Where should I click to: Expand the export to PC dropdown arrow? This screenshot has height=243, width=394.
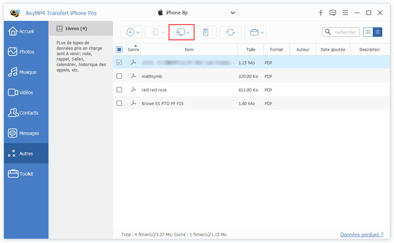tap(188, 32)
